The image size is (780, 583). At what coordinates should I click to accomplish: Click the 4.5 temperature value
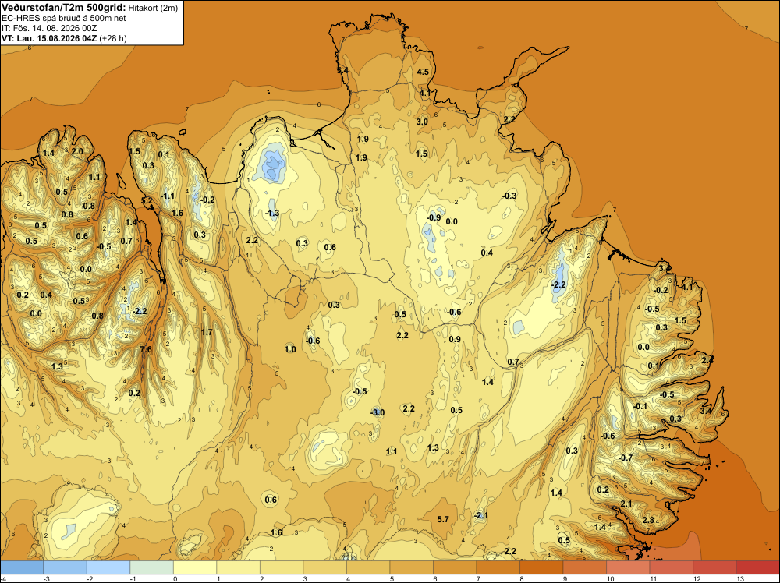[423, 72]
